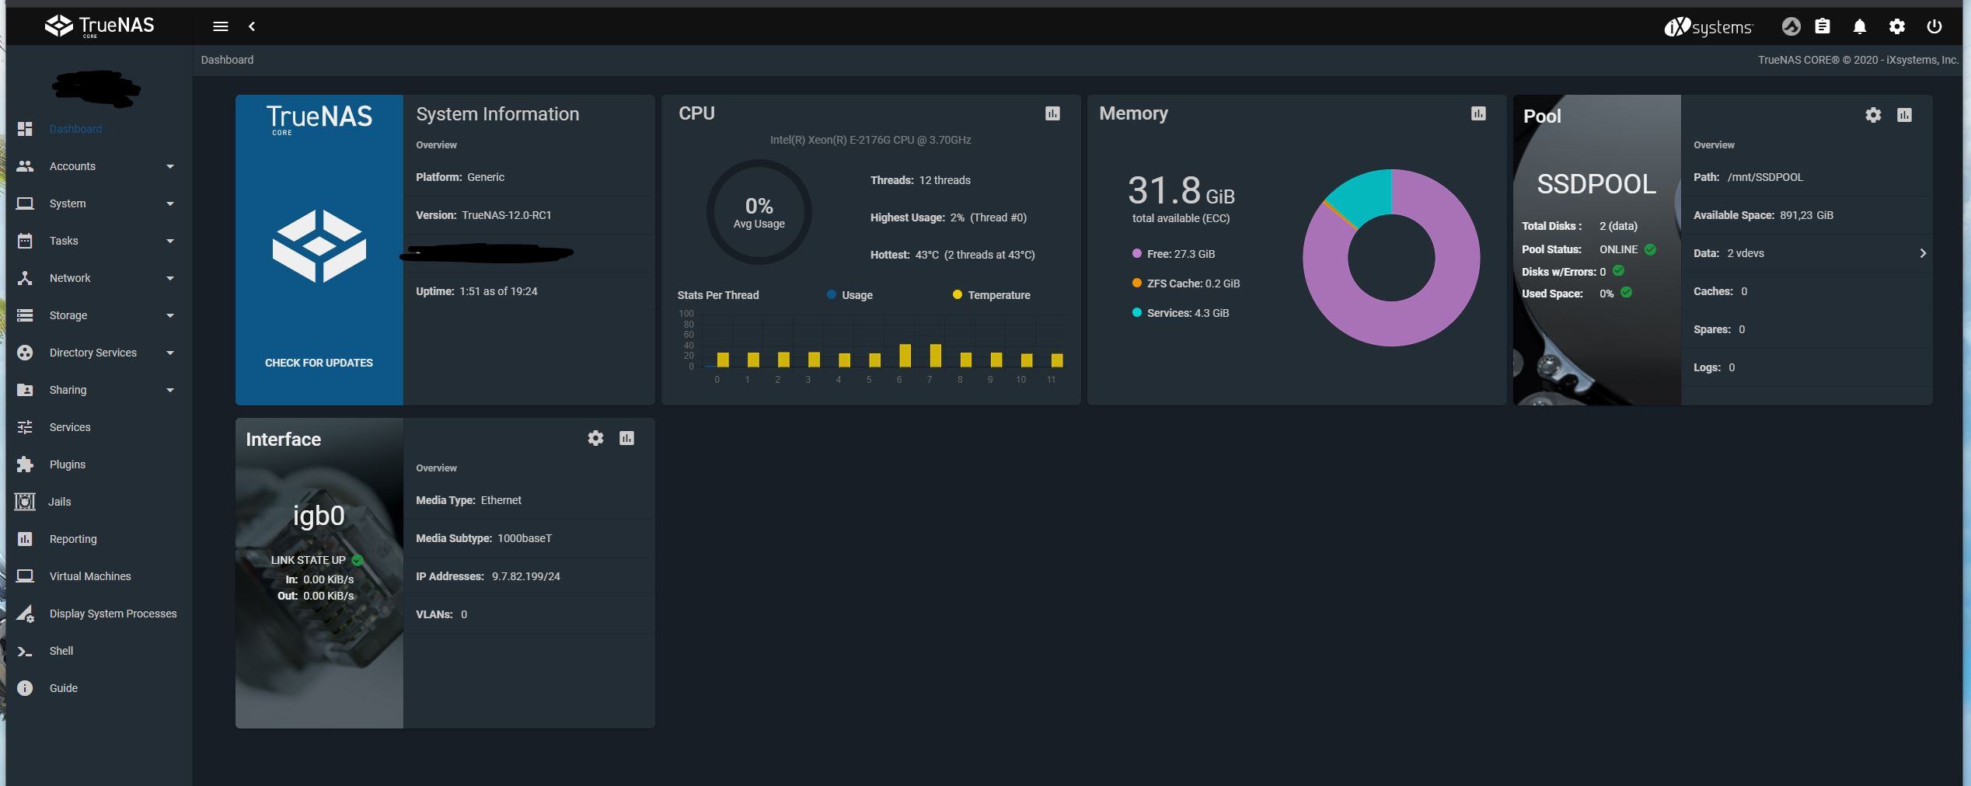Click IP address 9.7.82.199/24
Viewport: 1971px width, 786px height.
[x=526, y=576]
